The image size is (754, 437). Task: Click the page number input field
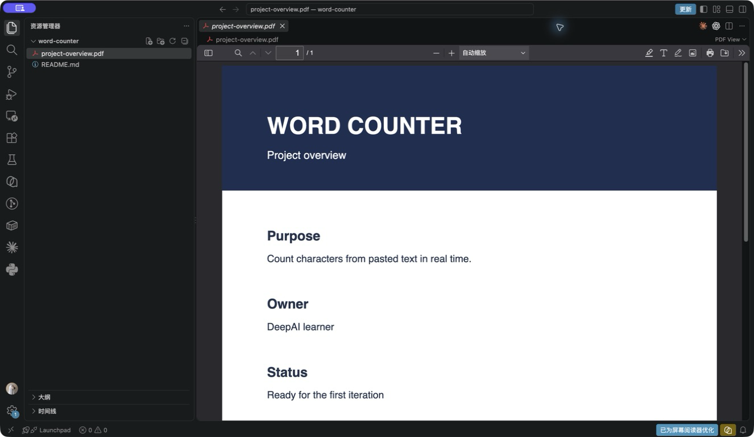coord(290,53)
